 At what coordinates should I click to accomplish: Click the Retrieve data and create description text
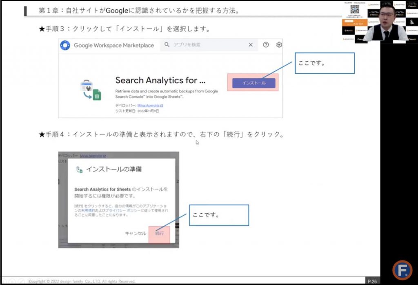tap(167, 94)
